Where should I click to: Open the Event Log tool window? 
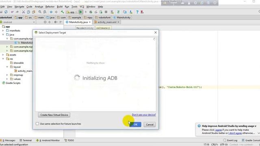230,140
